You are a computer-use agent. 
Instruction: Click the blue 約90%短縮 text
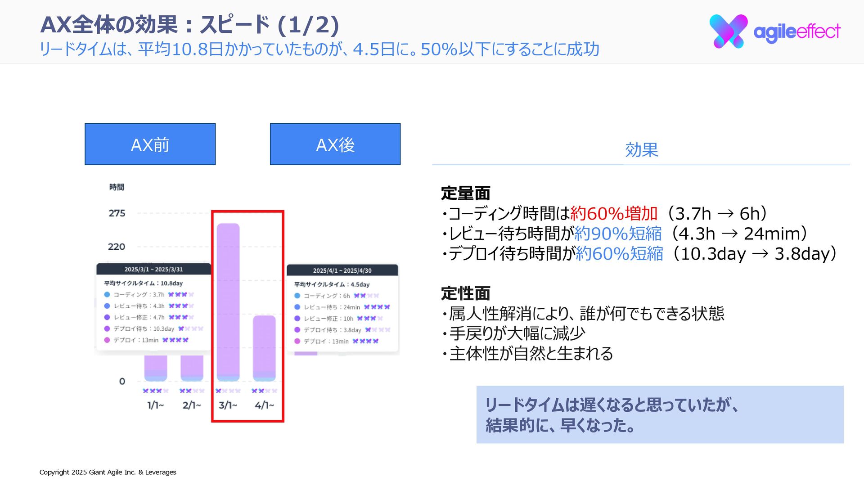click(618, 234)
